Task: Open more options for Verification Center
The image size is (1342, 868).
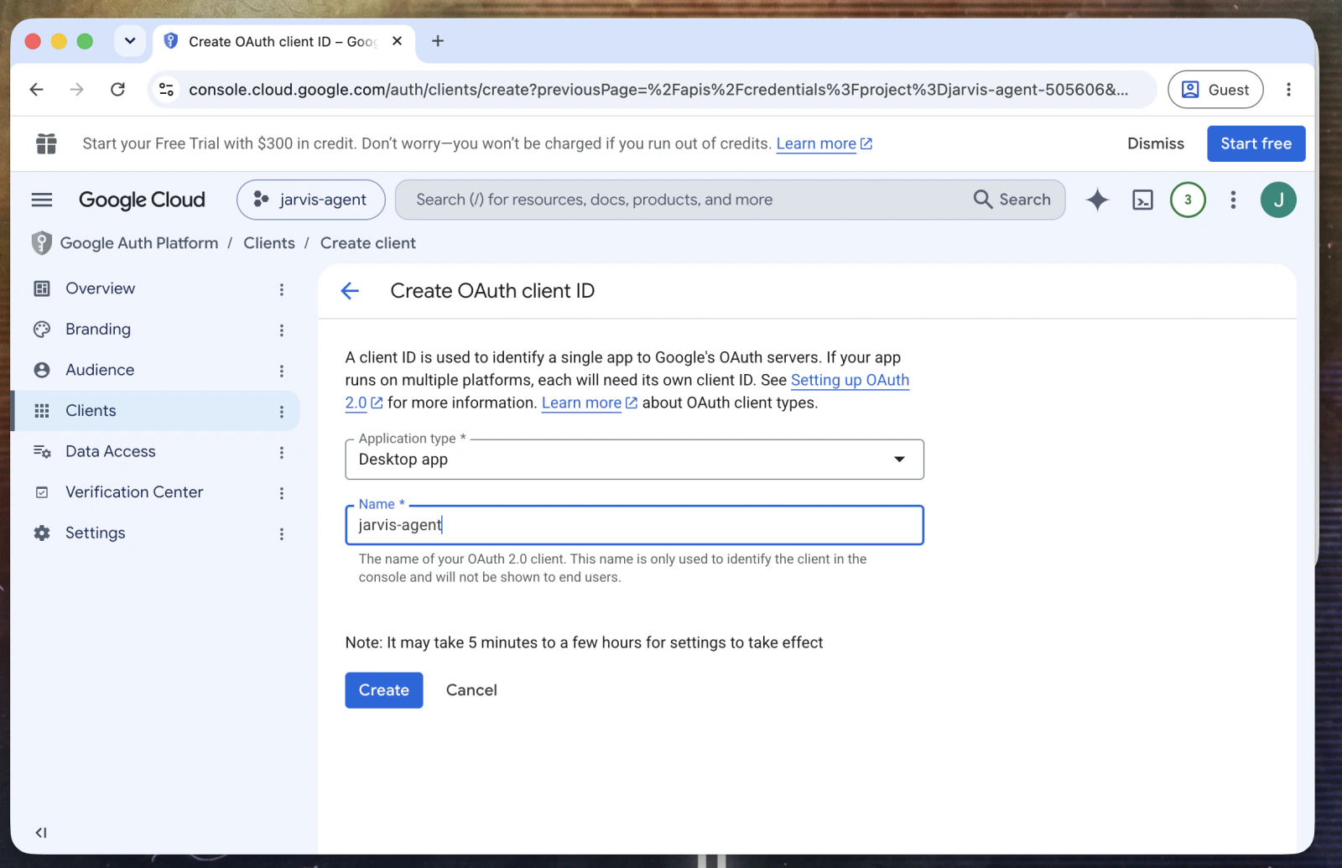Action: pos(282,493)
